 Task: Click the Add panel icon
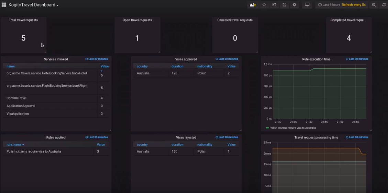253,5
